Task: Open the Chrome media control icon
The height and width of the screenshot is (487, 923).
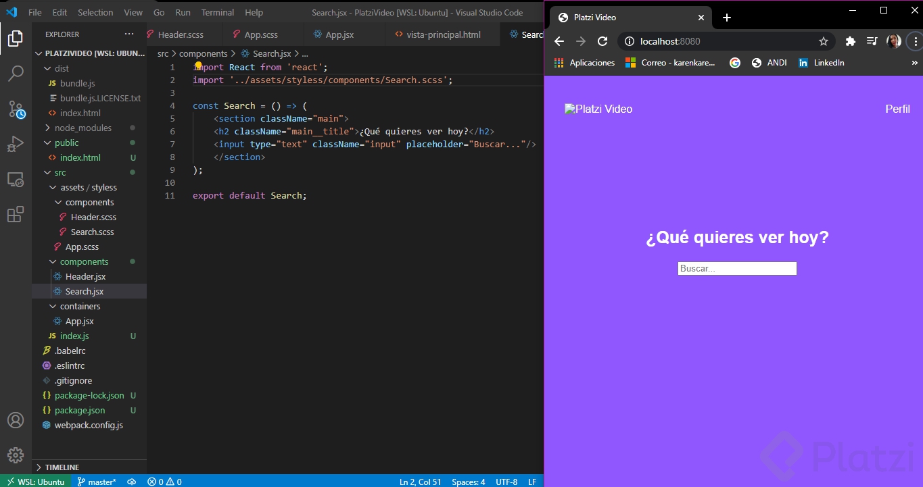Action: coord(872,41)
